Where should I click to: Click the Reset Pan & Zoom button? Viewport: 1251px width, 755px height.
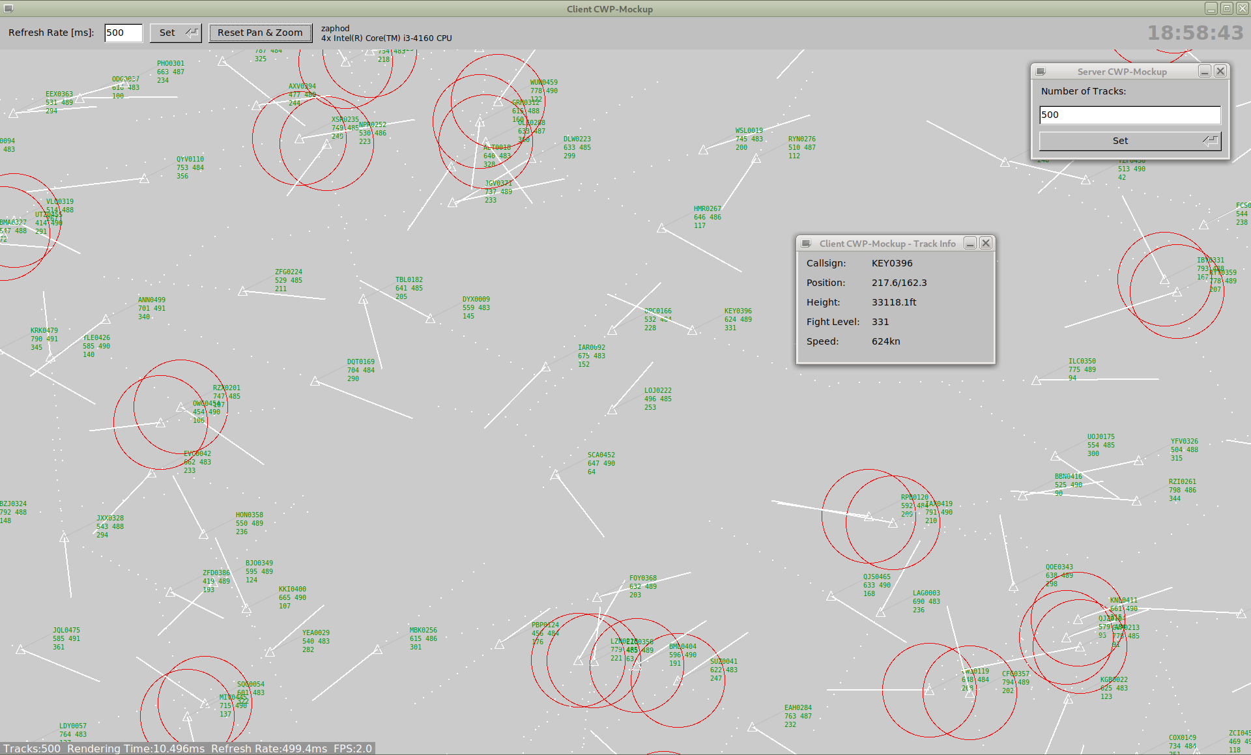click(260, 33)
